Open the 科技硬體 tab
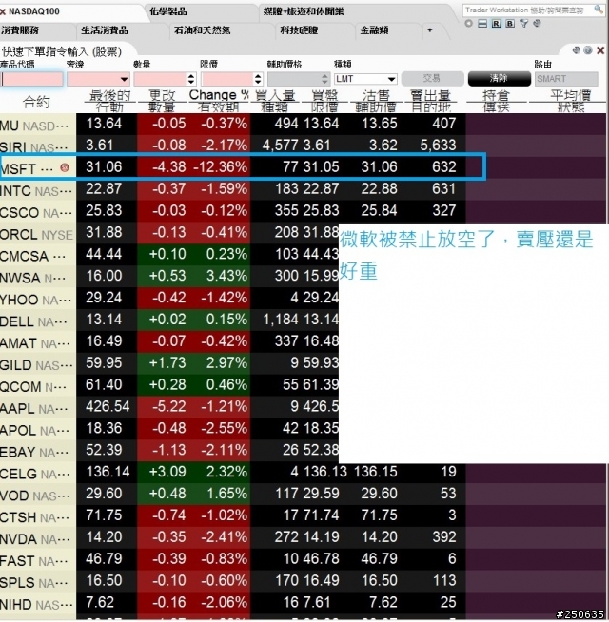609x622 pixels. click(x=299, y=30)
